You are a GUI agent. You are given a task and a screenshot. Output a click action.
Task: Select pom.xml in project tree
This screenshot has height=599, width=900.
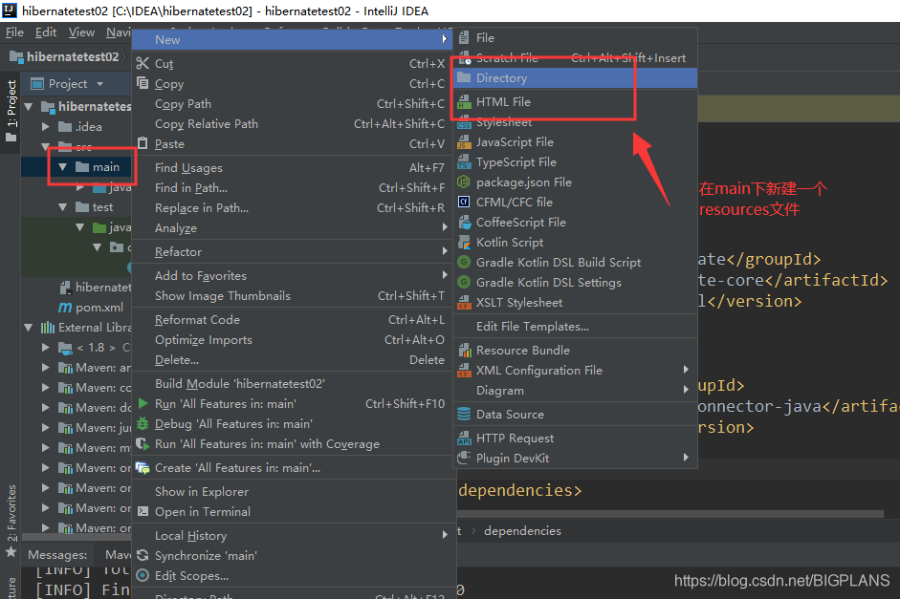coord(99,308)
